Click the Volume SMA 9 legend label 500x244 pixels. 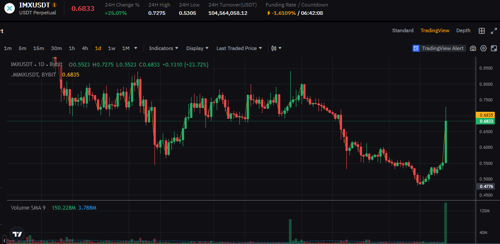(x=28, y=208)
